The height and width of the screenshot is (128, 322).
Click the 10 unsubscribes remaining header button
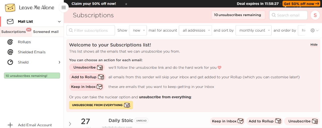coord(238,15)
